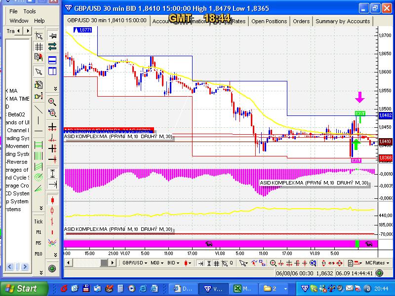
Task: Open the Excel taskbar button
Action: [x=243, y=289]
